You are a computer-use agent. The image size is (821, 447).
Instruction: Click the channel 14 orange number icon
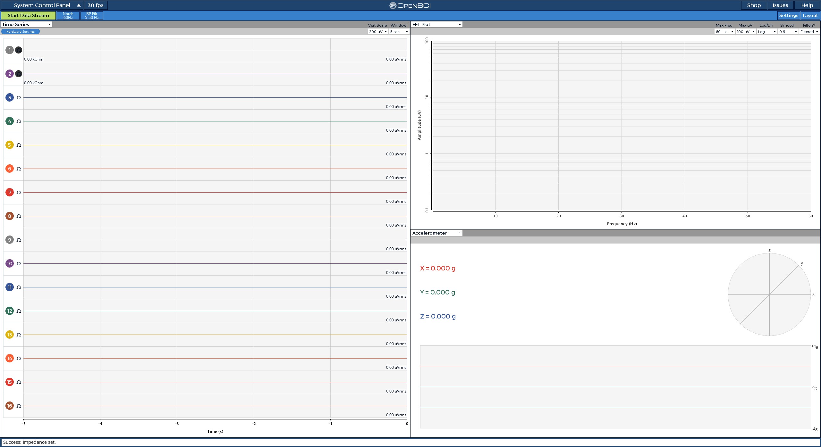click(10, 358)
